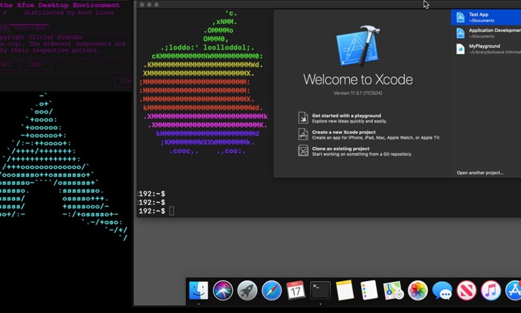This screenshot has height=313, width=521.
Task: Click the Welcome to Xcode heading
Action: point(358,79)
